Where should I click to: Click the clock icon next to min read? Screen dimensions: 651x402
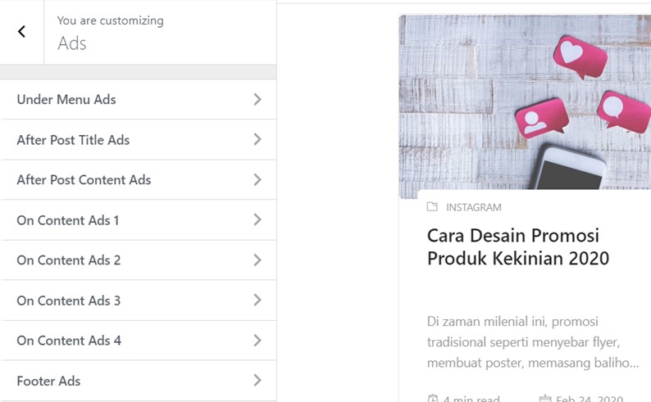(x=433, y=399)
